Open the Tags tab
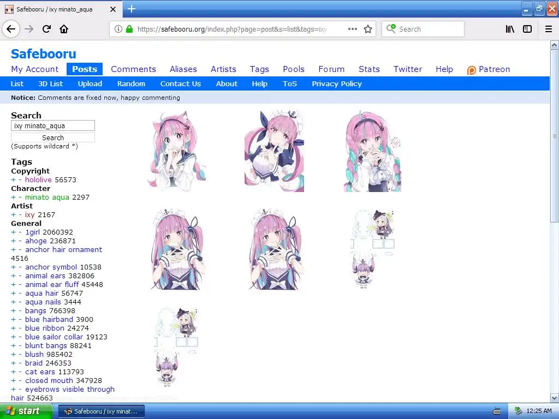Image resolution: width=559 pixels, height=419 pixels. point(259,69)
